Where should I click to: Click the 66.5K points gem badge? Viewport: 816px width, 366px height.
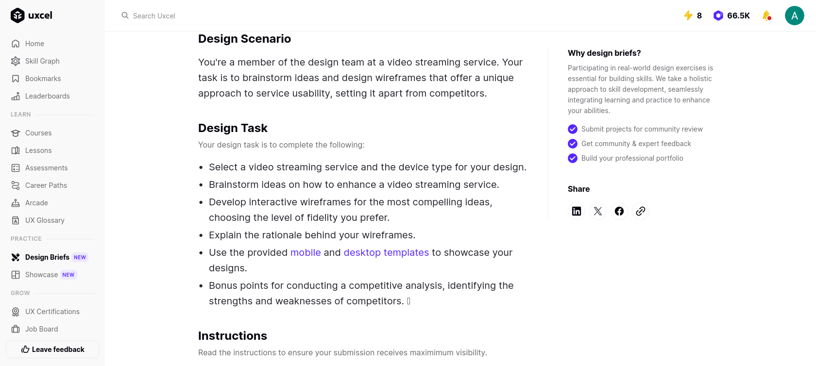point(731,16)
